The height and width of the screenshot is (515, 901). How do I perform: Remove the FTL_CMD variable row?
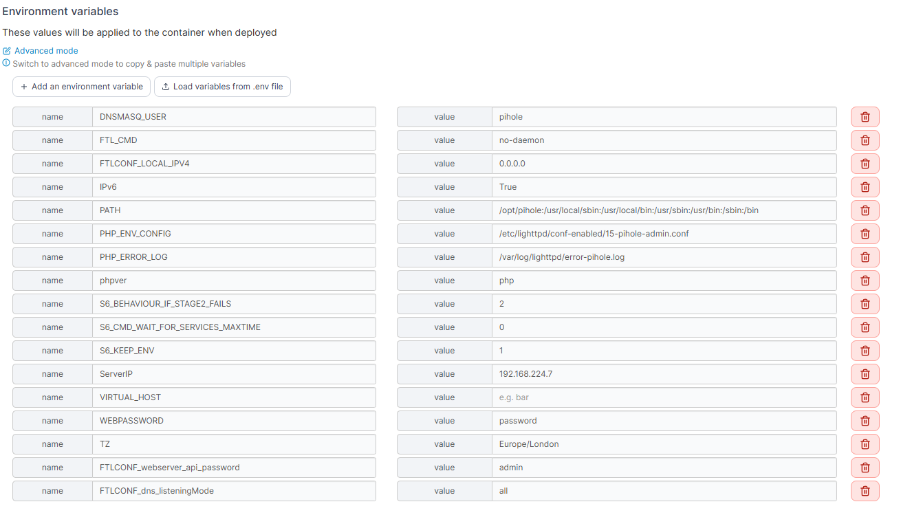click(x=865, y=140)
